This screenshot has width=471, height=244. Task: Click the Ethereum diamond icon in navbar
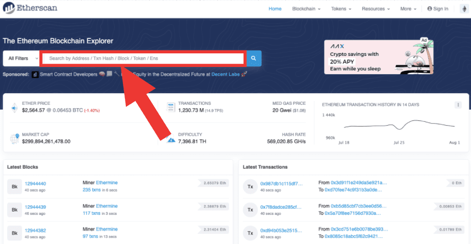[x=464, y=9]
